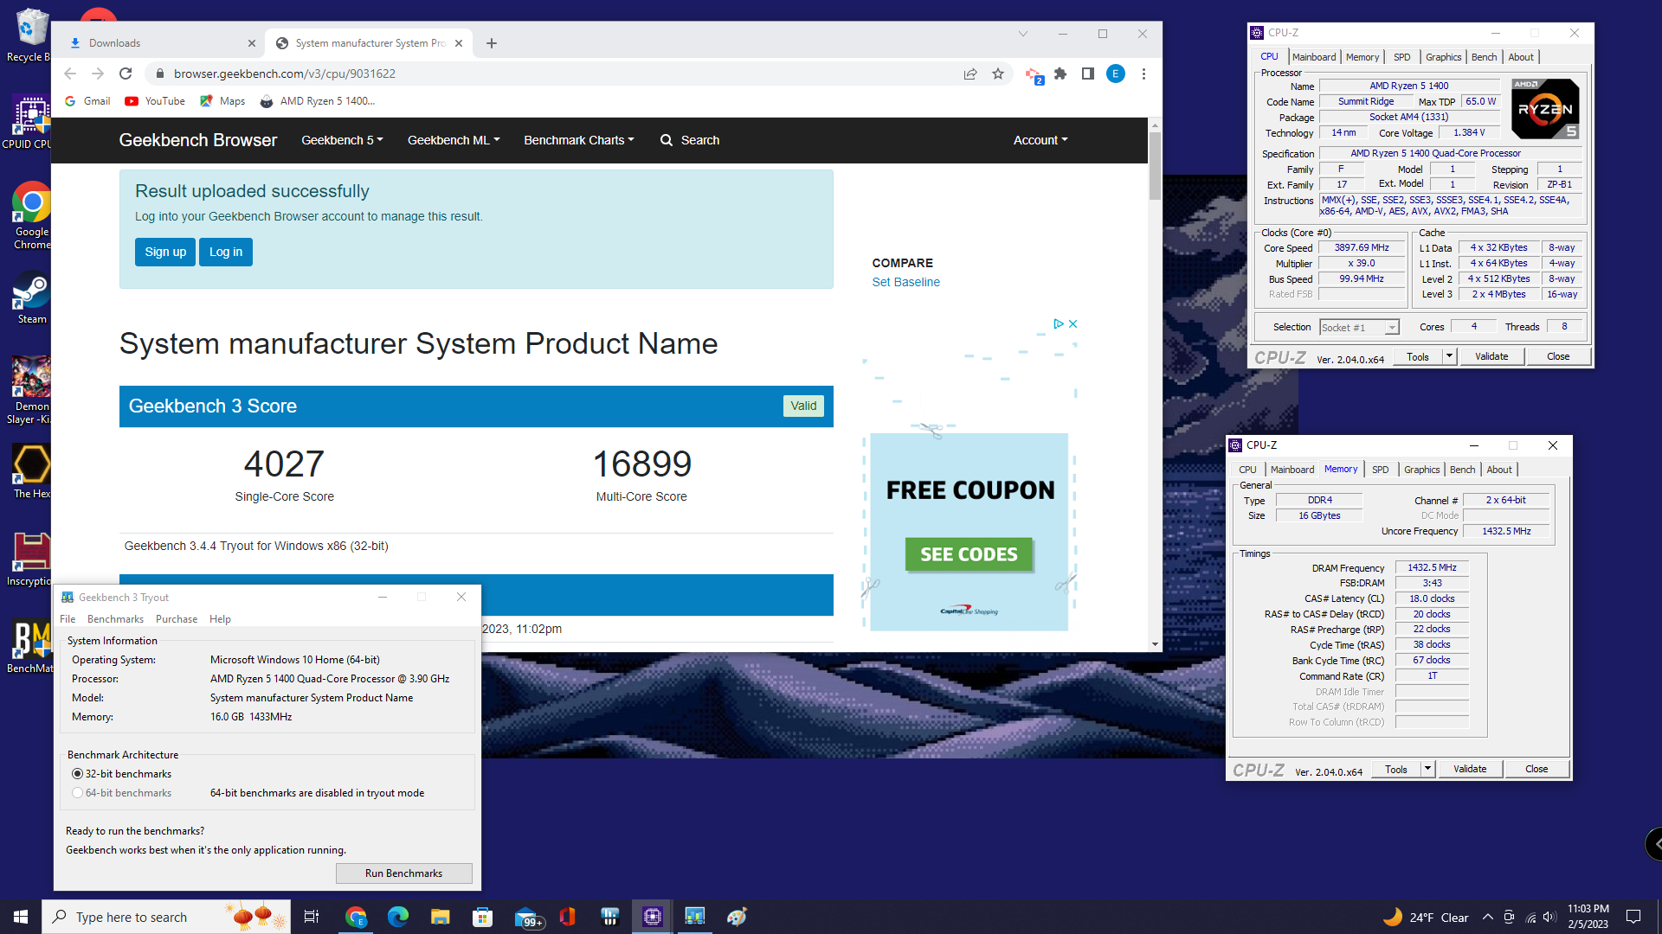Go back in Chrome history
The height and width of the screenshot is (934, 1662).
pyautogui.click(x=70, y=74)
